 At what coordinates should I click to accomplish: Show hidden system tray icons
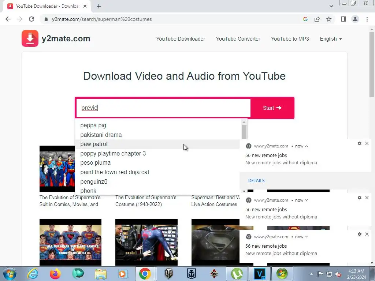tap(311, 274)
